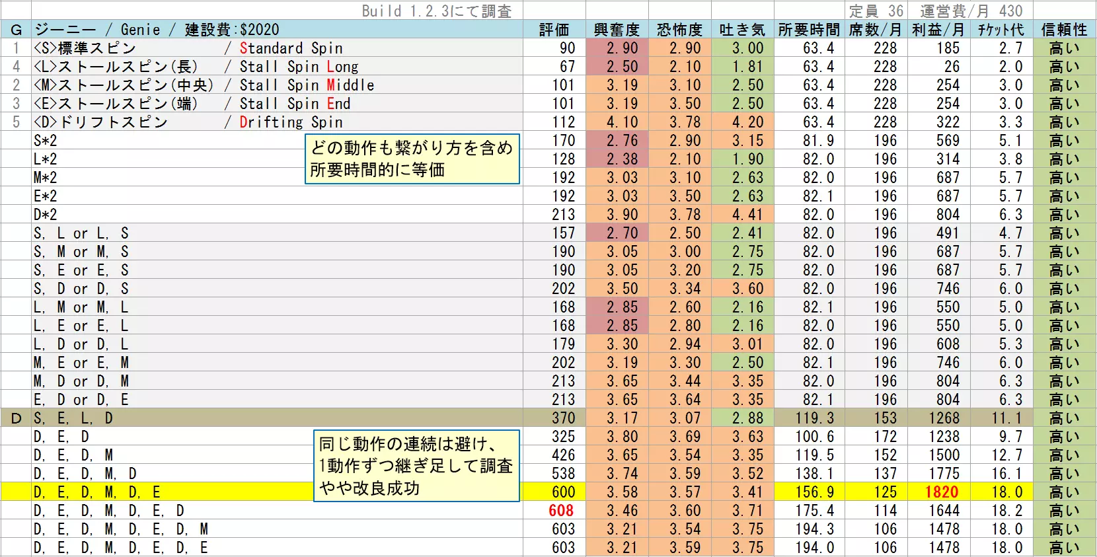Image resolution: width=1097 pixels, height=557 pixels.
Task: Select the 興奮度 column header
Action: (x=617, y=30)
